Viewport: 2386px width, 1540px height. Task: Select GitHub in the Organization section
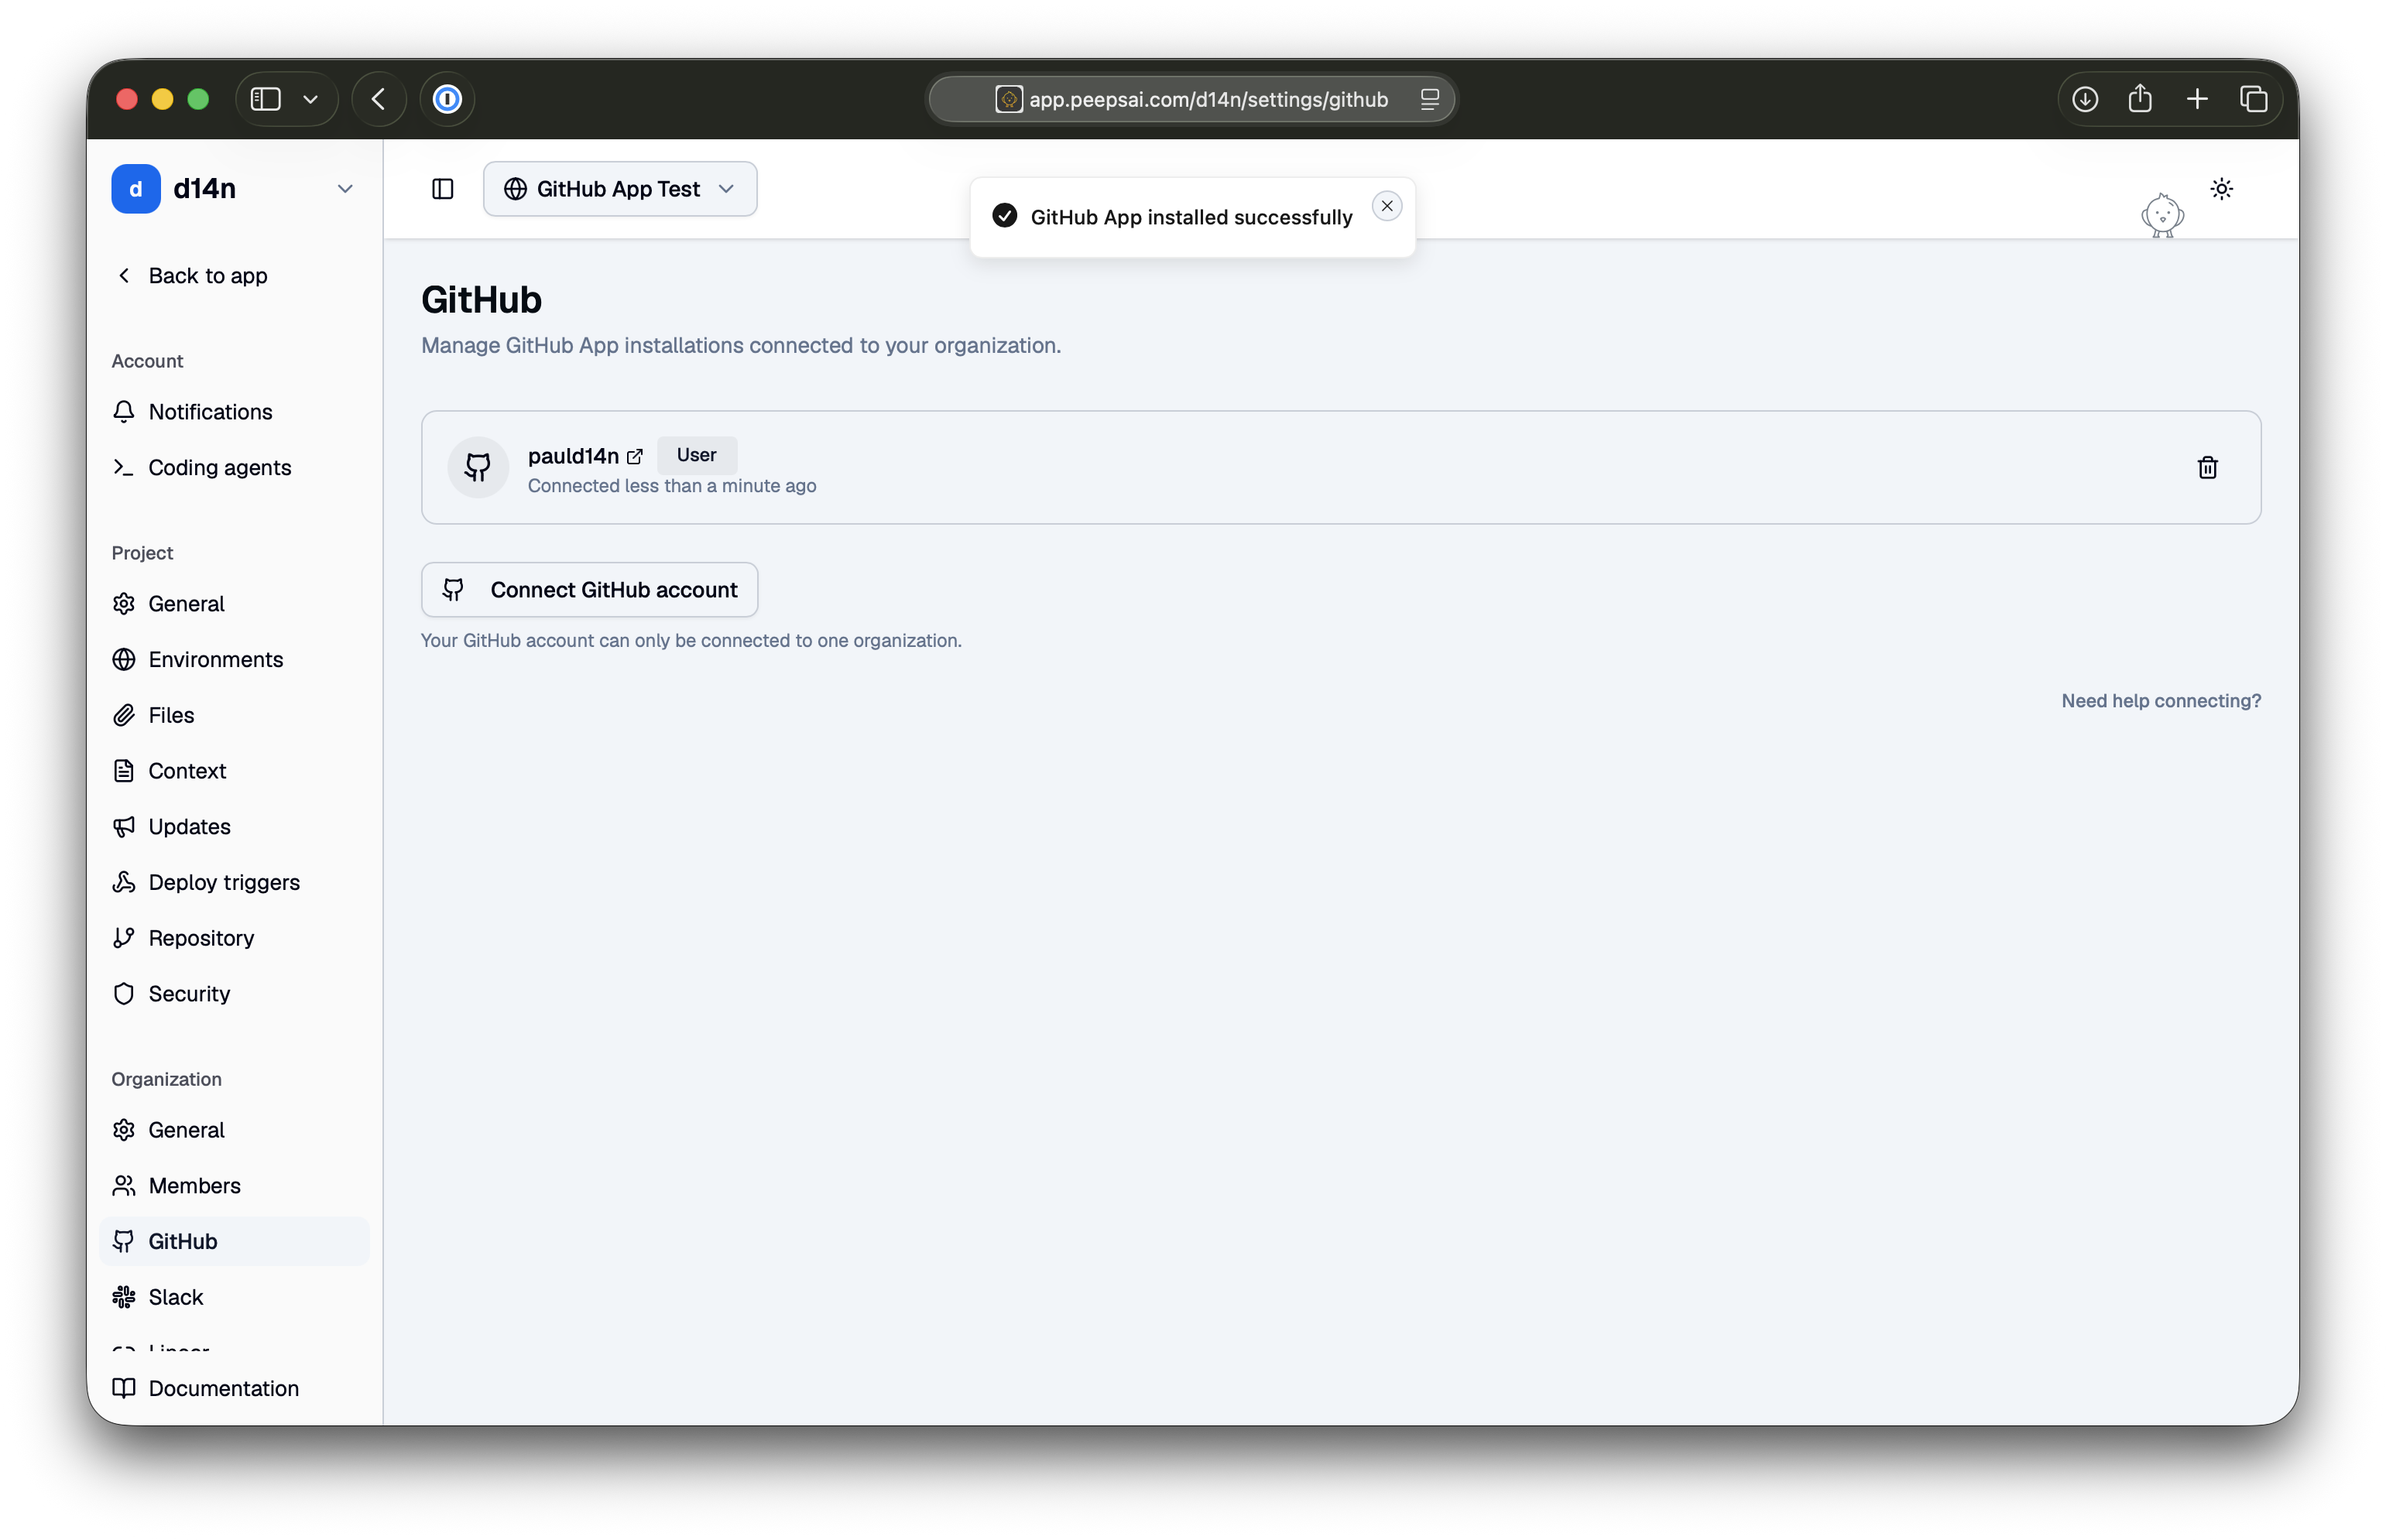click(x=235, y=1241)
